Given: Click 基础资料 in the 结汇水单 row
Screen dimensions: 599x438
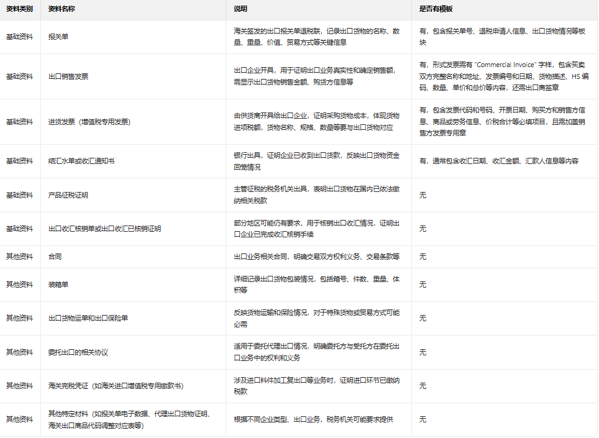Looking at the screenshot, I should pos(19,161).
